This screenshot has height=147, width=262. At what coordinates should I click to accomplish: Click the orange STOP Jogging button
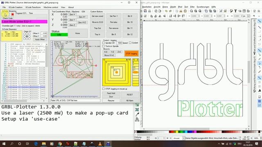131,53
